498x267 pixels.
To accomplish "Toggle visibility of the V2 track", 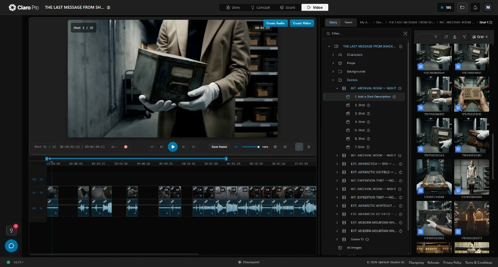I will click(x=41, y=180).
